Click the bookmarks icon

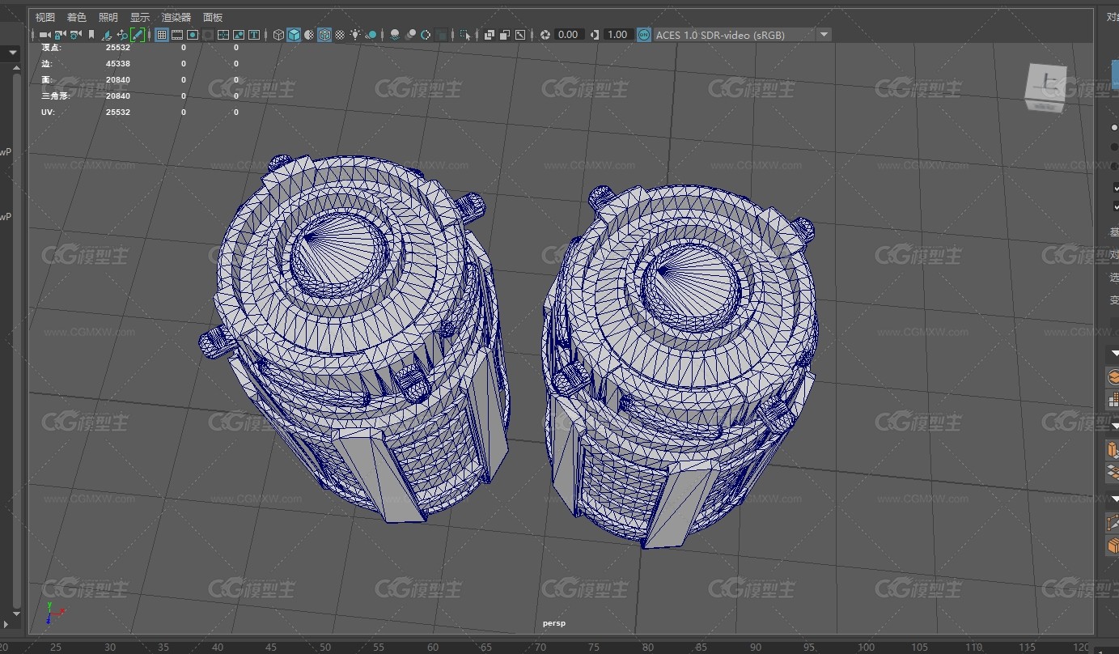tap(91, 35)
